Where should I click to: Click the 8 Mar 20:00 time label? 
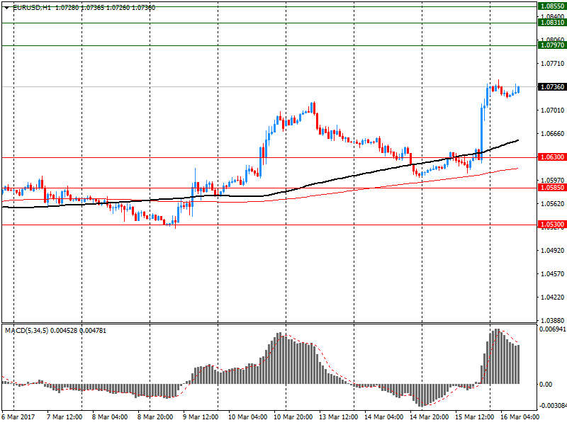[x=155, y=417]
